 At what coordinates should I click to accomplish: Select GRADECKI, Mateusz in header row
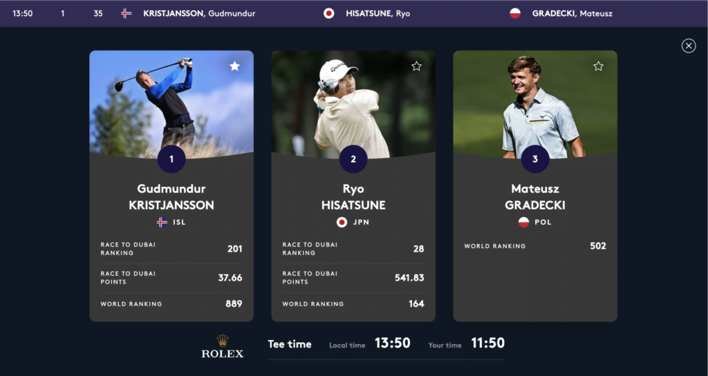pos(572,14)
